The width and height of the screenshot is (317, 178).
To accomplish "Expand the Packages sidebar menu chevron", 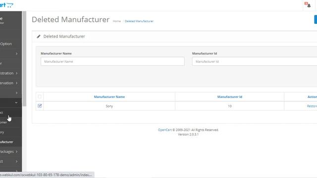I will coord(16,152).
